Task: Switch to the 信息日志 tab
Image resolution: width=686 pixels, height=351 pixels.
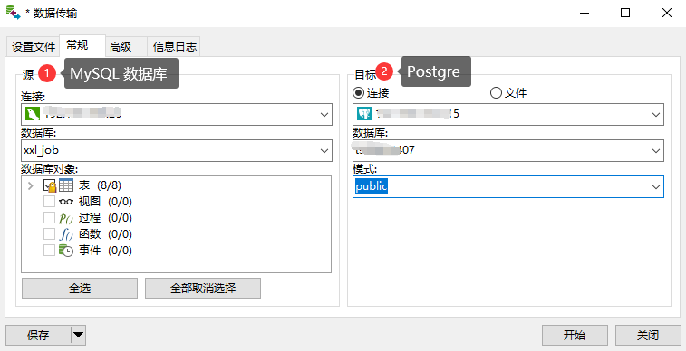Action: [x=174, y=46]
